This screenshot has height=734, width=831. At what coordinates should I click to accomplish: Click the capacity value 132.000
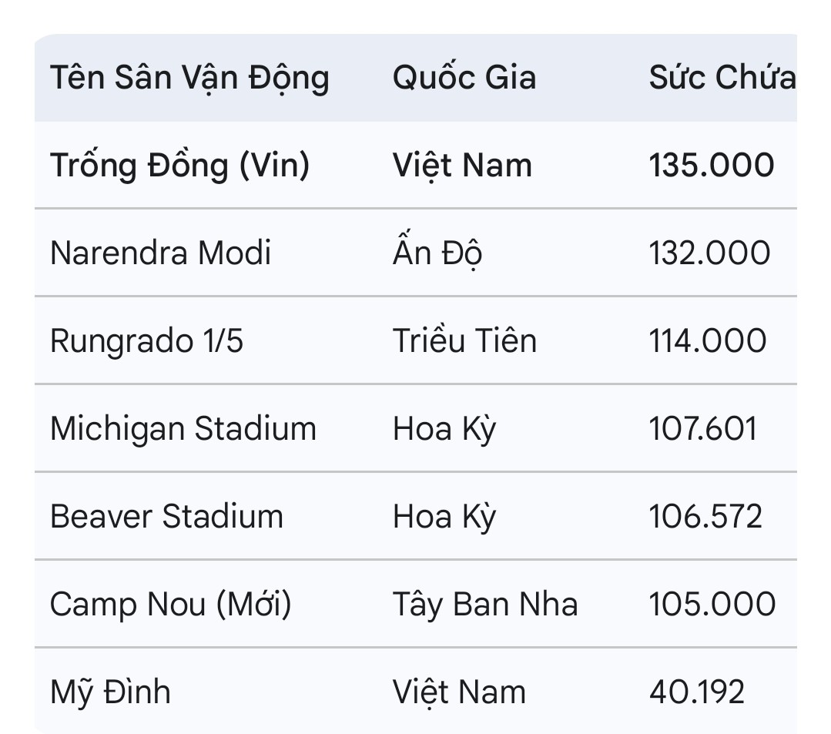click(709, 253)
